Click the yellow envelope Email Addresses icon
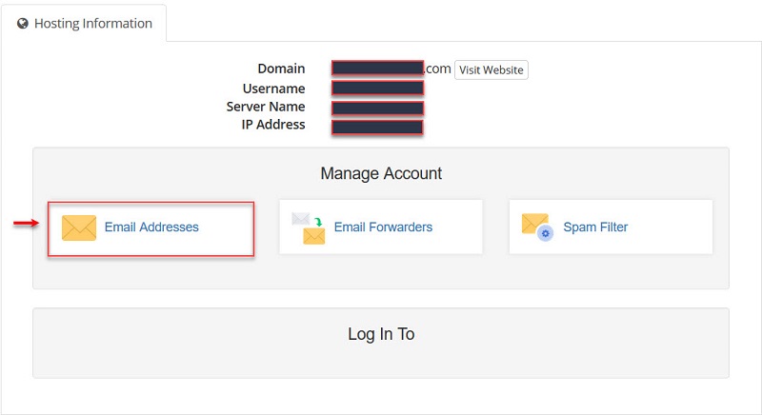The height and width of the screenshot is (415, 762). (x=79, y=227)
